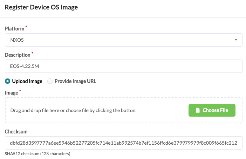Click the Register Device OS Image heading
The height and width of the screenshot is (159, 246).
tap(41, 7)
